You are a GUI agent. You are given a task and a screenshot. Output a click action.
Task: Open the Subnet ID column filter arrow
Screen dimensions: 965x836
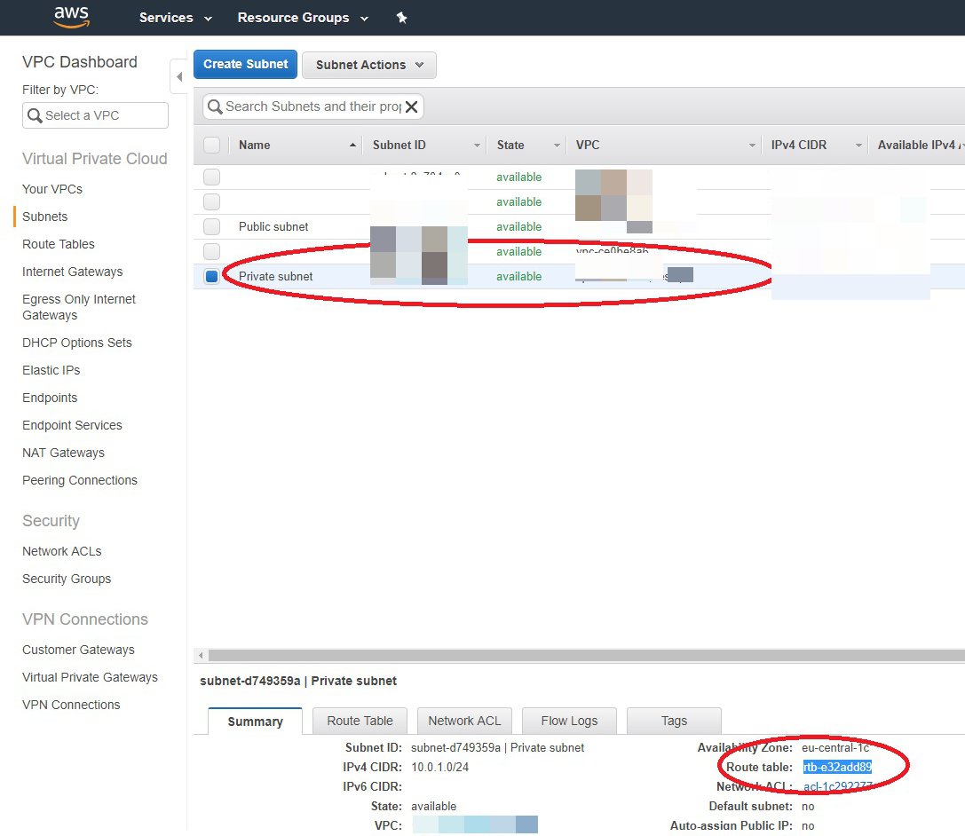click(477, 146)
